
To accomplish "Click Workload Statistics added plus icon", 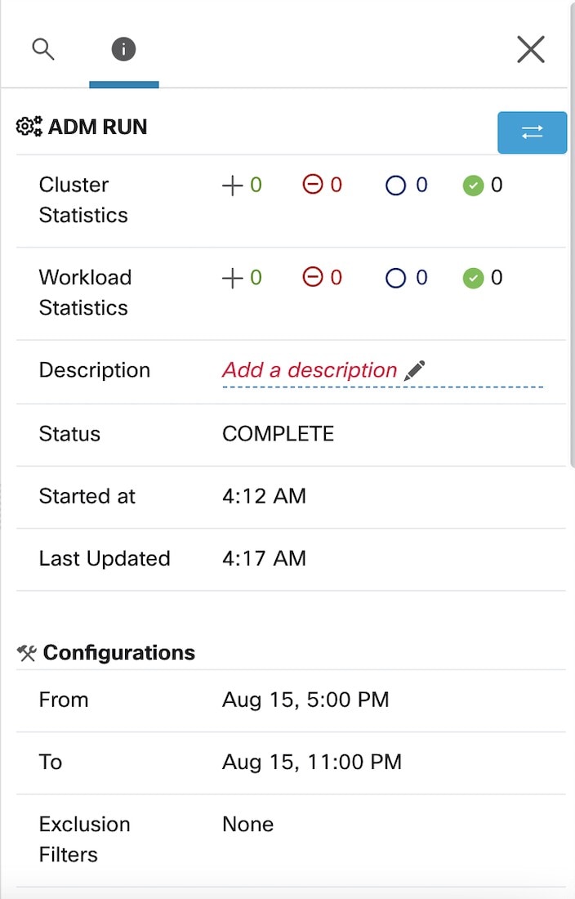I will (x=233, y=278).
